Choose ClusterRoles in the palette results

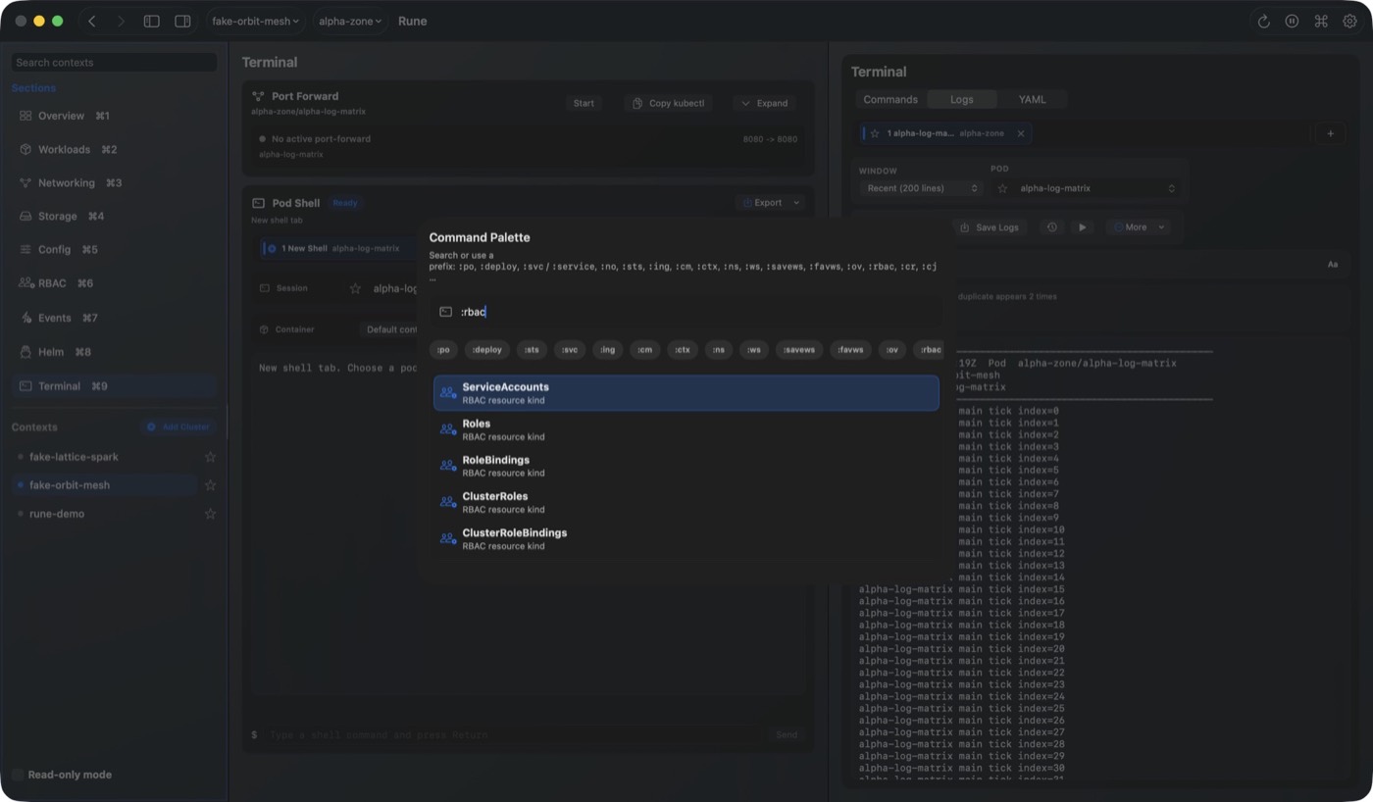point(686,502)
